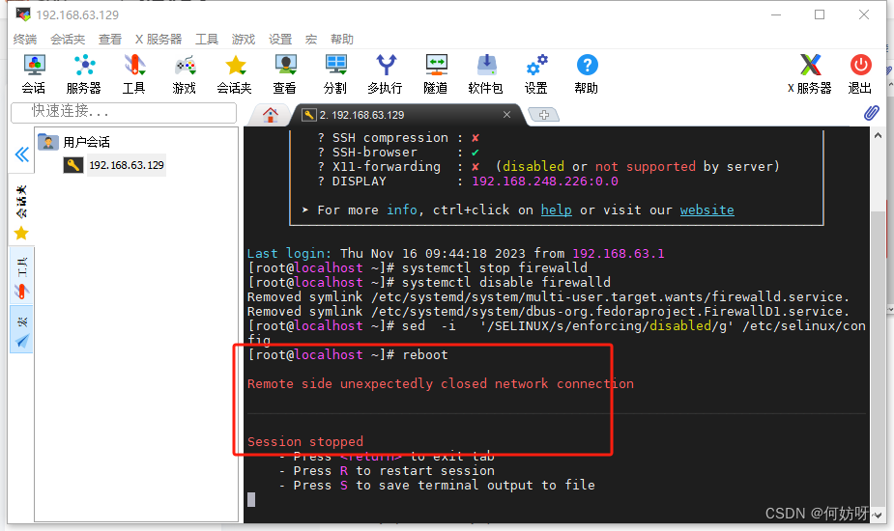Open the 查看 menu in the menu bar
Viewport: 894px width, 531px height.
pos(109,40)
